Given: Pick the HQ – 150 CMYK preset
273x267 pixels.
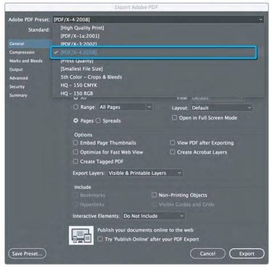Looking at the screenshot, I should tap(79, 85).
